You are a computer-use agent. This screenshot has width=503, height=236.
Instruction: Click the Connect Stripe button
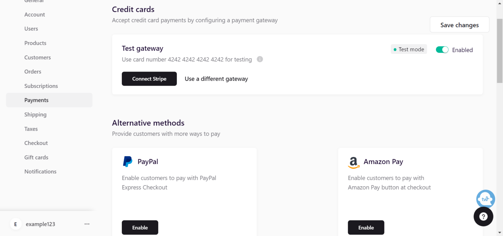149,79
